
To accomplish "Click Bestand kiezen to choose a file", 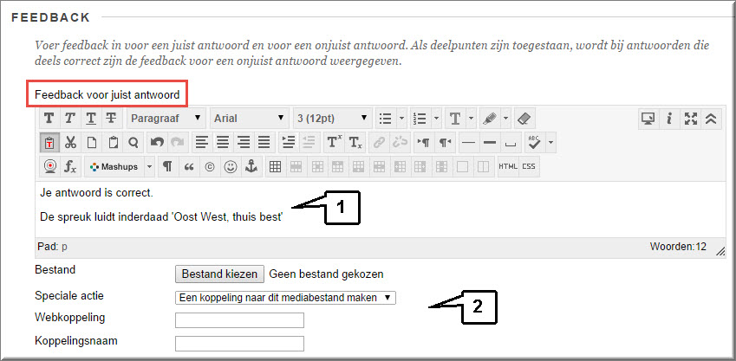I will coord(219,274).
